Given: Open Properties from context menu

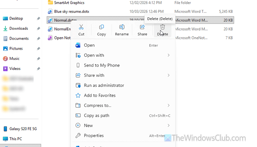Looking at the screenshot, I should coord(123,136).
